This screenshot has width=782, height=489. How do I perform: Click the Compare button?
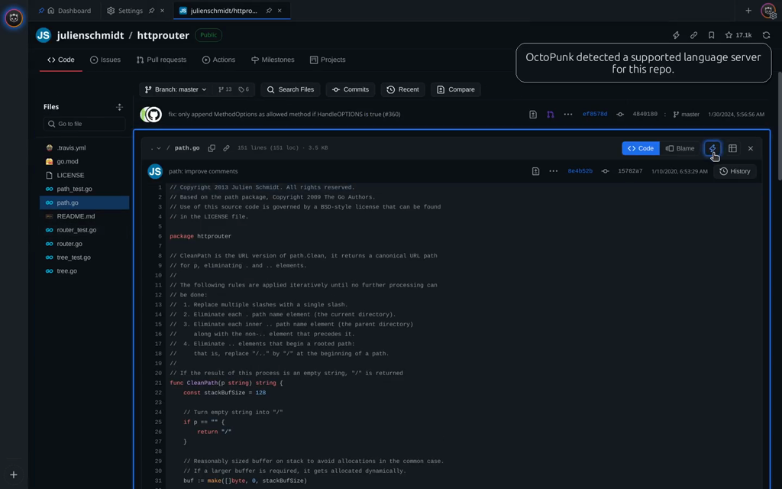point(455,89)
